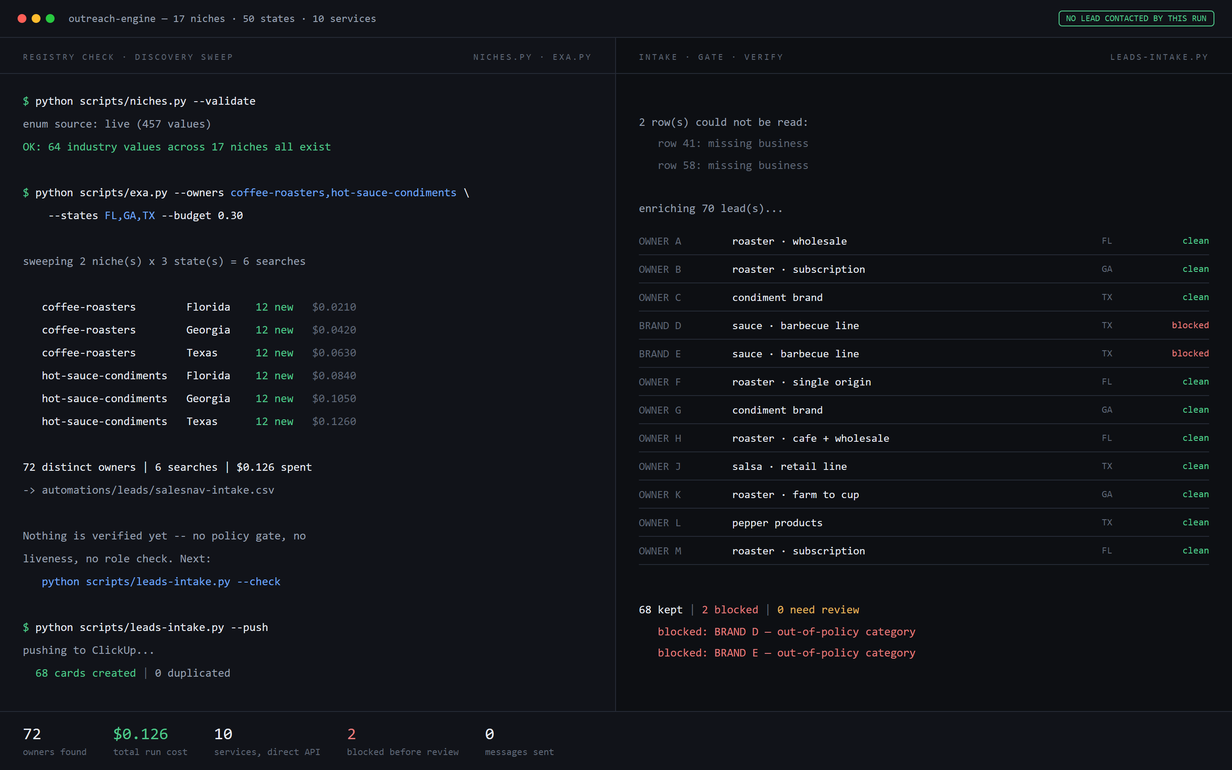The image size is (1232, 770).
Task: Click the clean status for OWNER M
Action: tap(1195, 550)
